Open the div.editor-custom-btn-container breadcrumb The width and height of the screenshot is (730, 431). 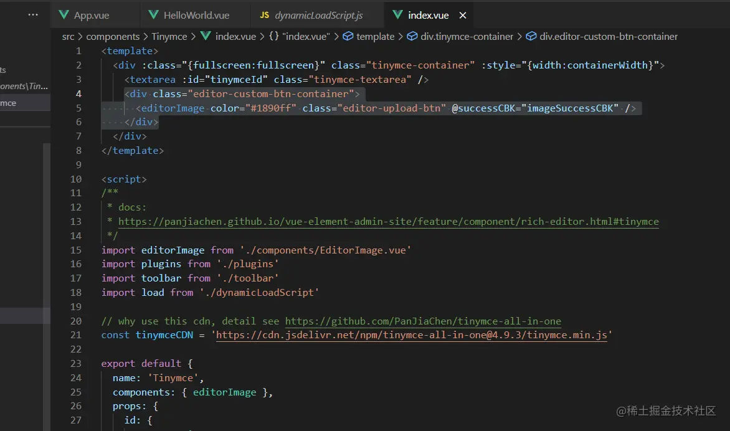[609, 36]
